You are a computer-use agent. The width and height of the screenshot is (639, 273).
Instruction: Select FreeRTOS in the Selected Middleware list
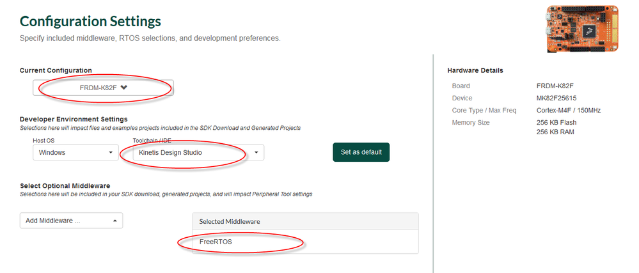tap(213, 242)
